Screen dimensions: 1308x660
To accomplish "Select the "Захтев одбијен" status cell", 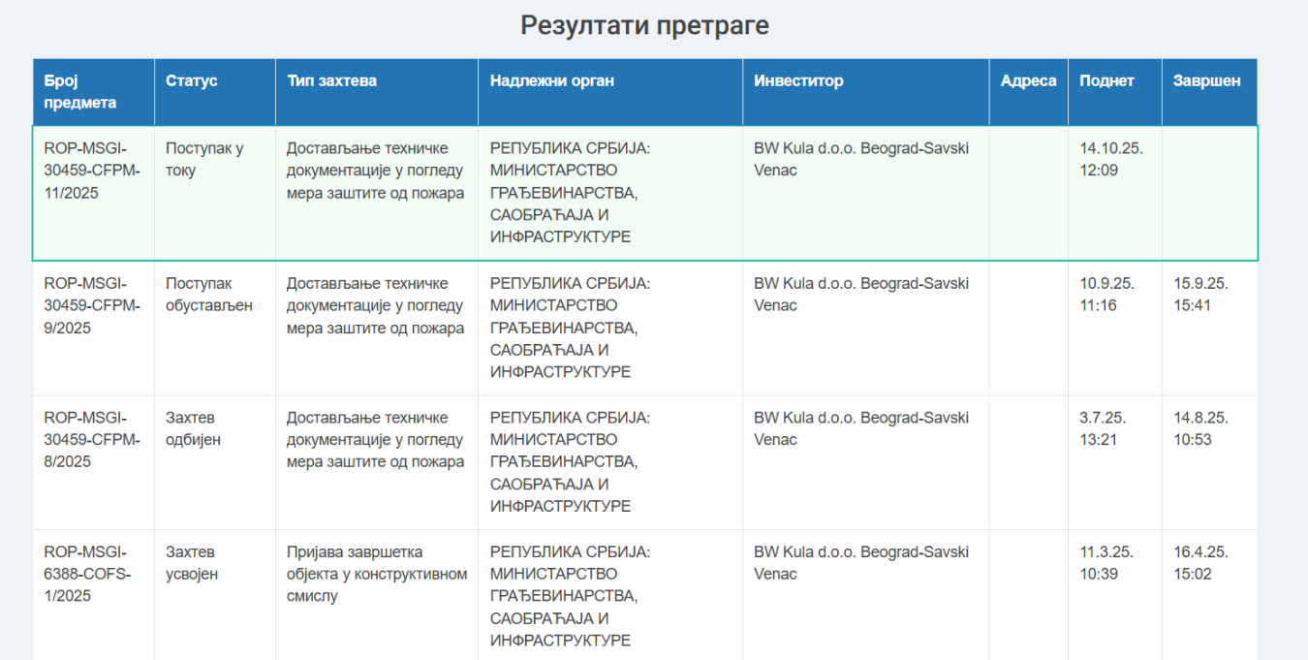I will (x=194, y=428).
